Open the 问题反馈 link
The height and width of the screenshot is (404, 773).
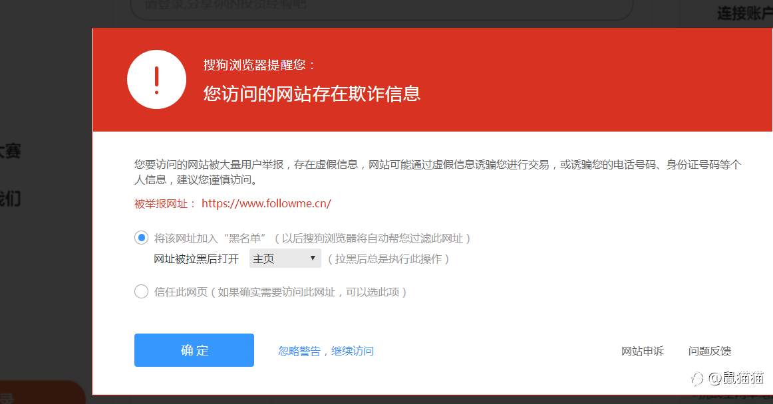(709, 352)
